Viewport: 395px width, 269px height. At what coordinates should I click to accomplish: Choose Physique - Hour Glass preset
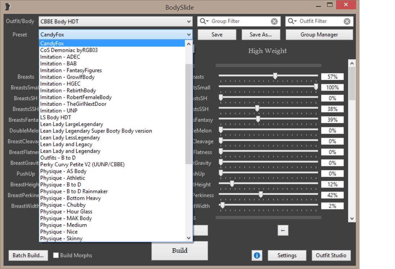[x=112, y=211]
